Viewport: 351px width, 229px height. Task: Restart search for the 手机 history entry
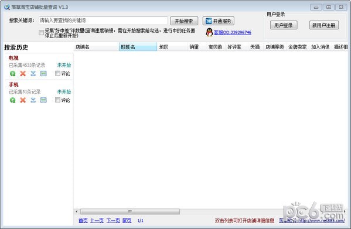pyautogui.click(x=13, y=100)
